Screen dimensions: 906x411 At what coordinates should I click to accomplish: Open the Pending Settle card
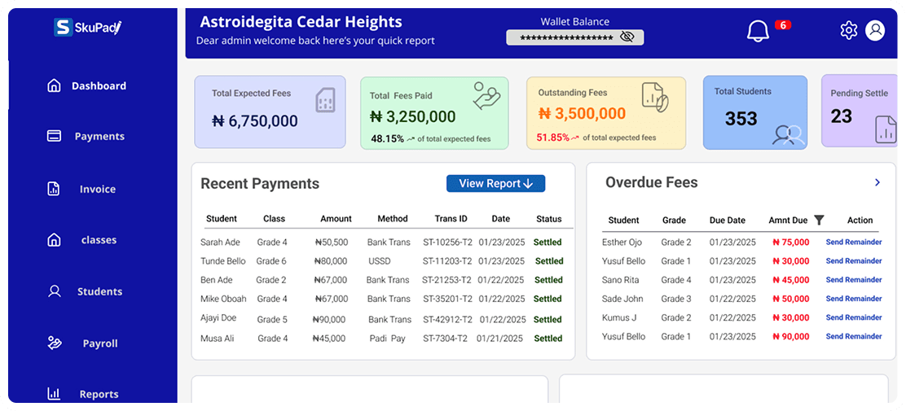(860, 111)
